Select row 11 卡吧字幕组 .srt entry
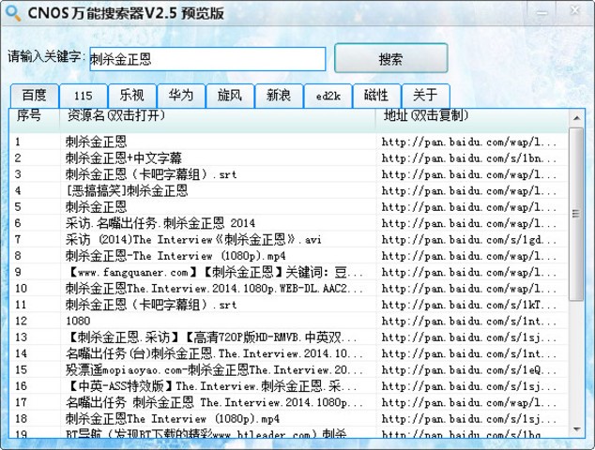This screenshot has width=595, height=450. pos(151,305)
